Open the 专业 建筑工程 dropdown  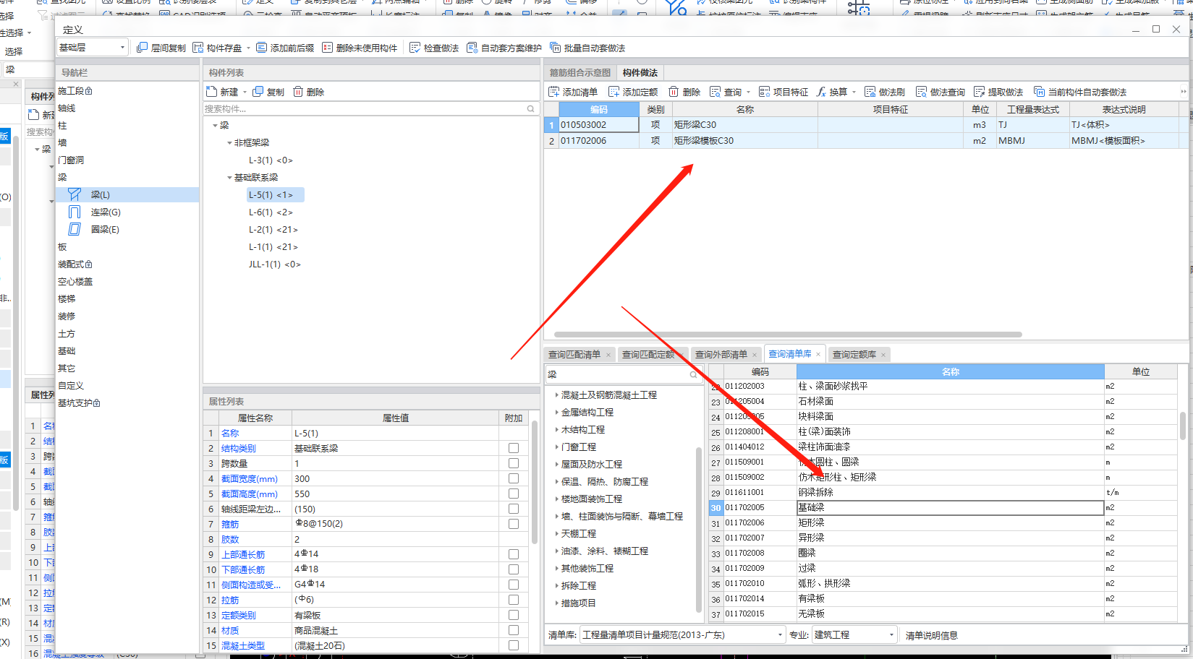click(x=854, y=635)
